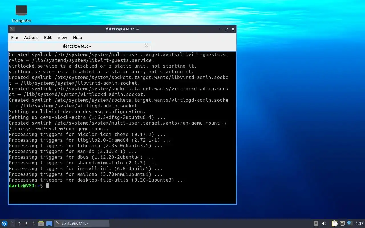Click 'Setting up qemu-block-extra' line
The width and height of the screenshot is (365, 228).
87,117
